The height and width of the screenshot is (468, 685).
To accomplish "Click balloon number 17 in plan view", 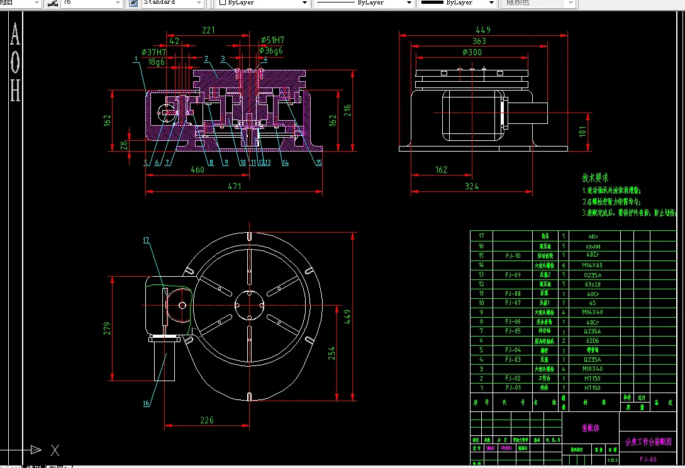I will [x=146, y=240].
